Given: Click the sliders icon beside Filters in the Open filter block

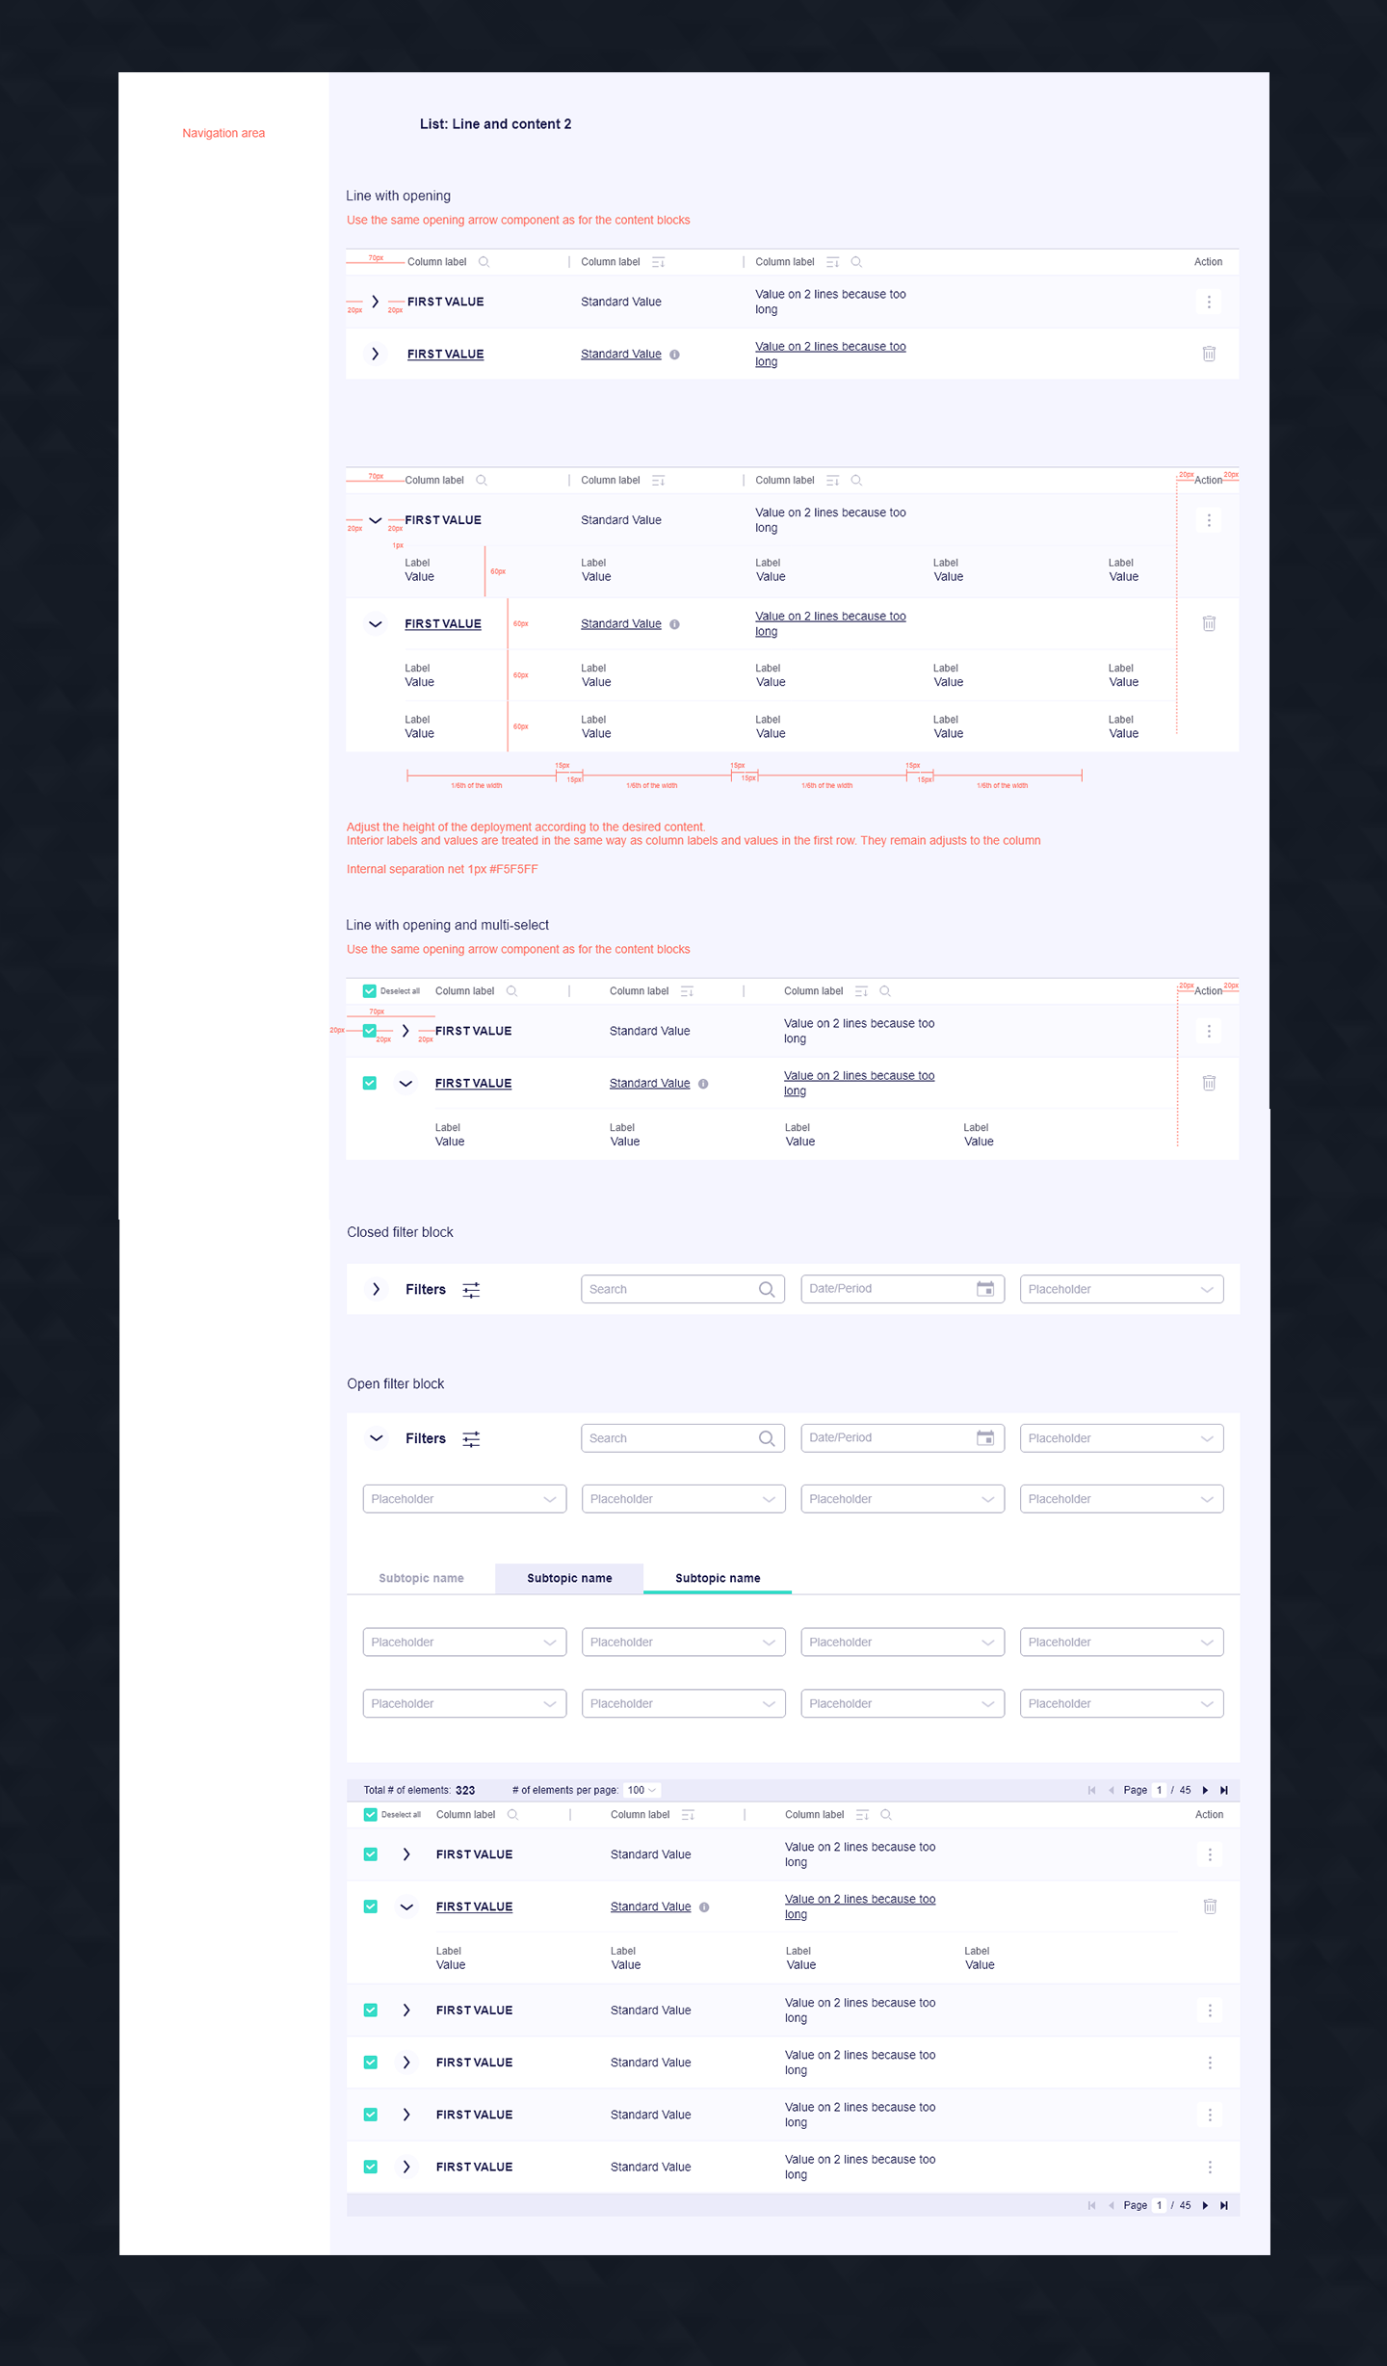Looking at the screenshot, I should [471, 1439].
